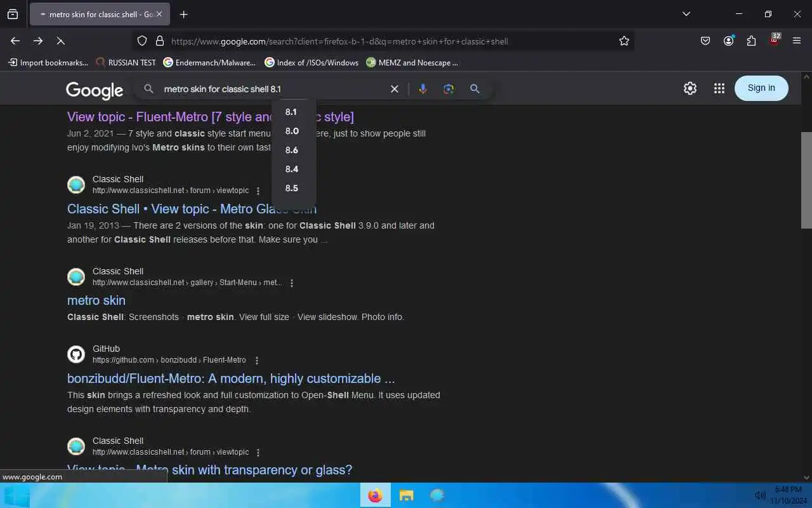Choose the 8.1 suggestion
The width and height of the screenshot is (812, 508).
coord(294,112)
